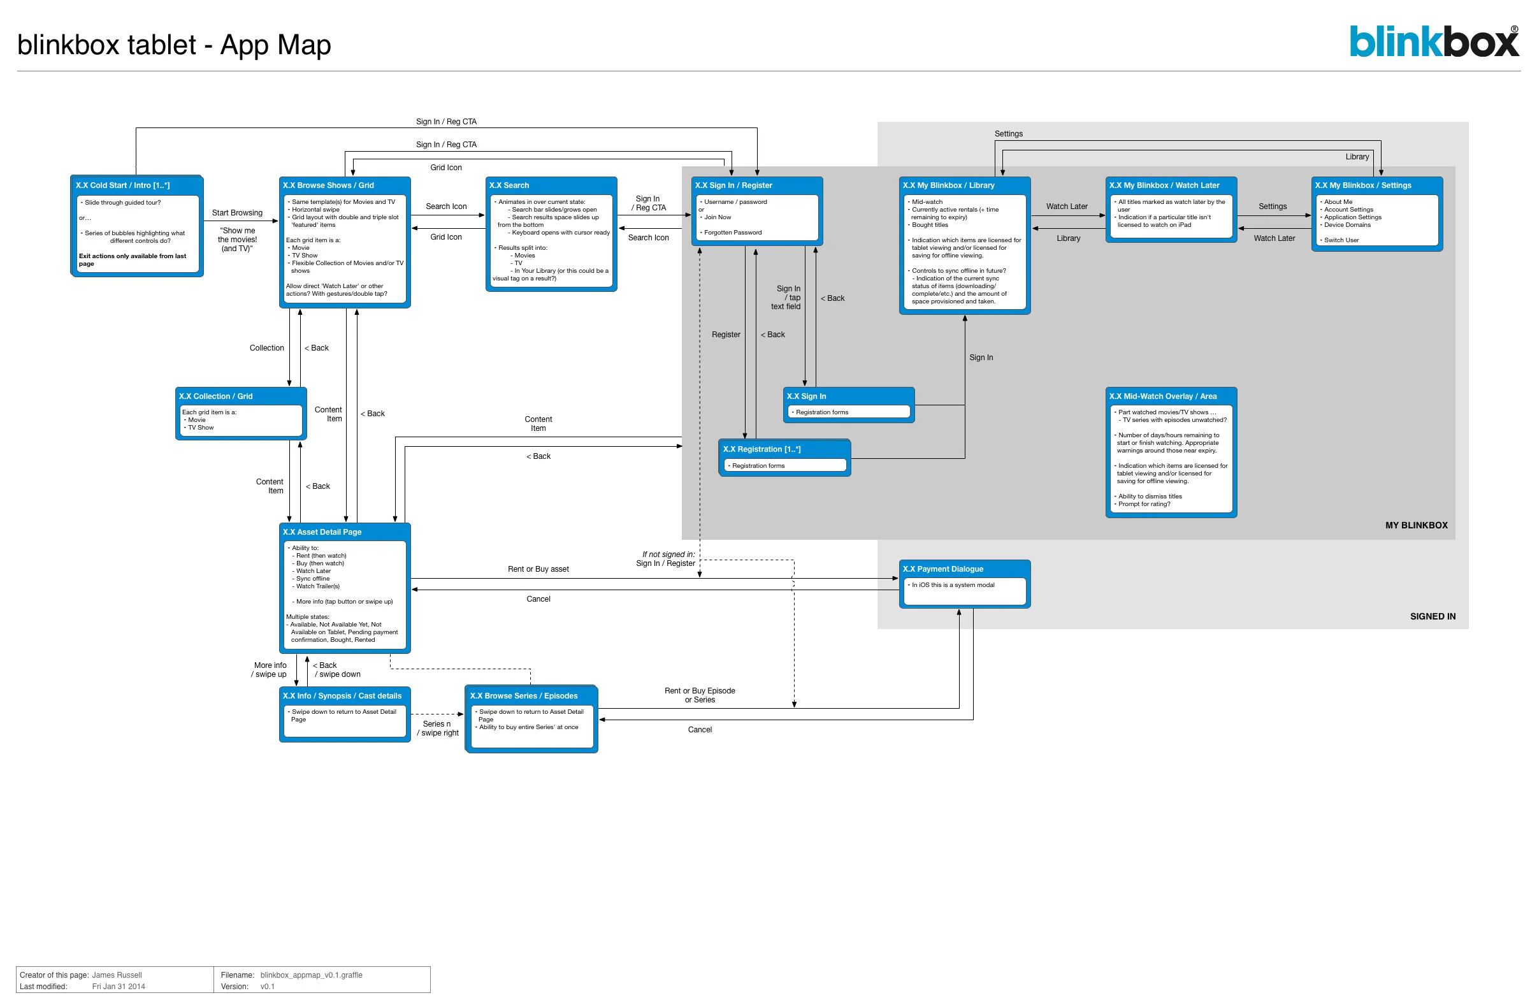This screenshot has width=1530, height=1000.
Task: Click 'X.X My Blinkbox / Library' box header
Action: pos(948,185)
